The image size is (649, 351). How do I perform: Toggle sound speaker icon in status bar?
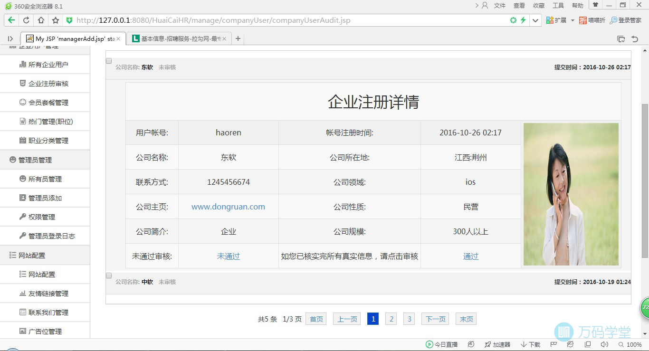604,344
